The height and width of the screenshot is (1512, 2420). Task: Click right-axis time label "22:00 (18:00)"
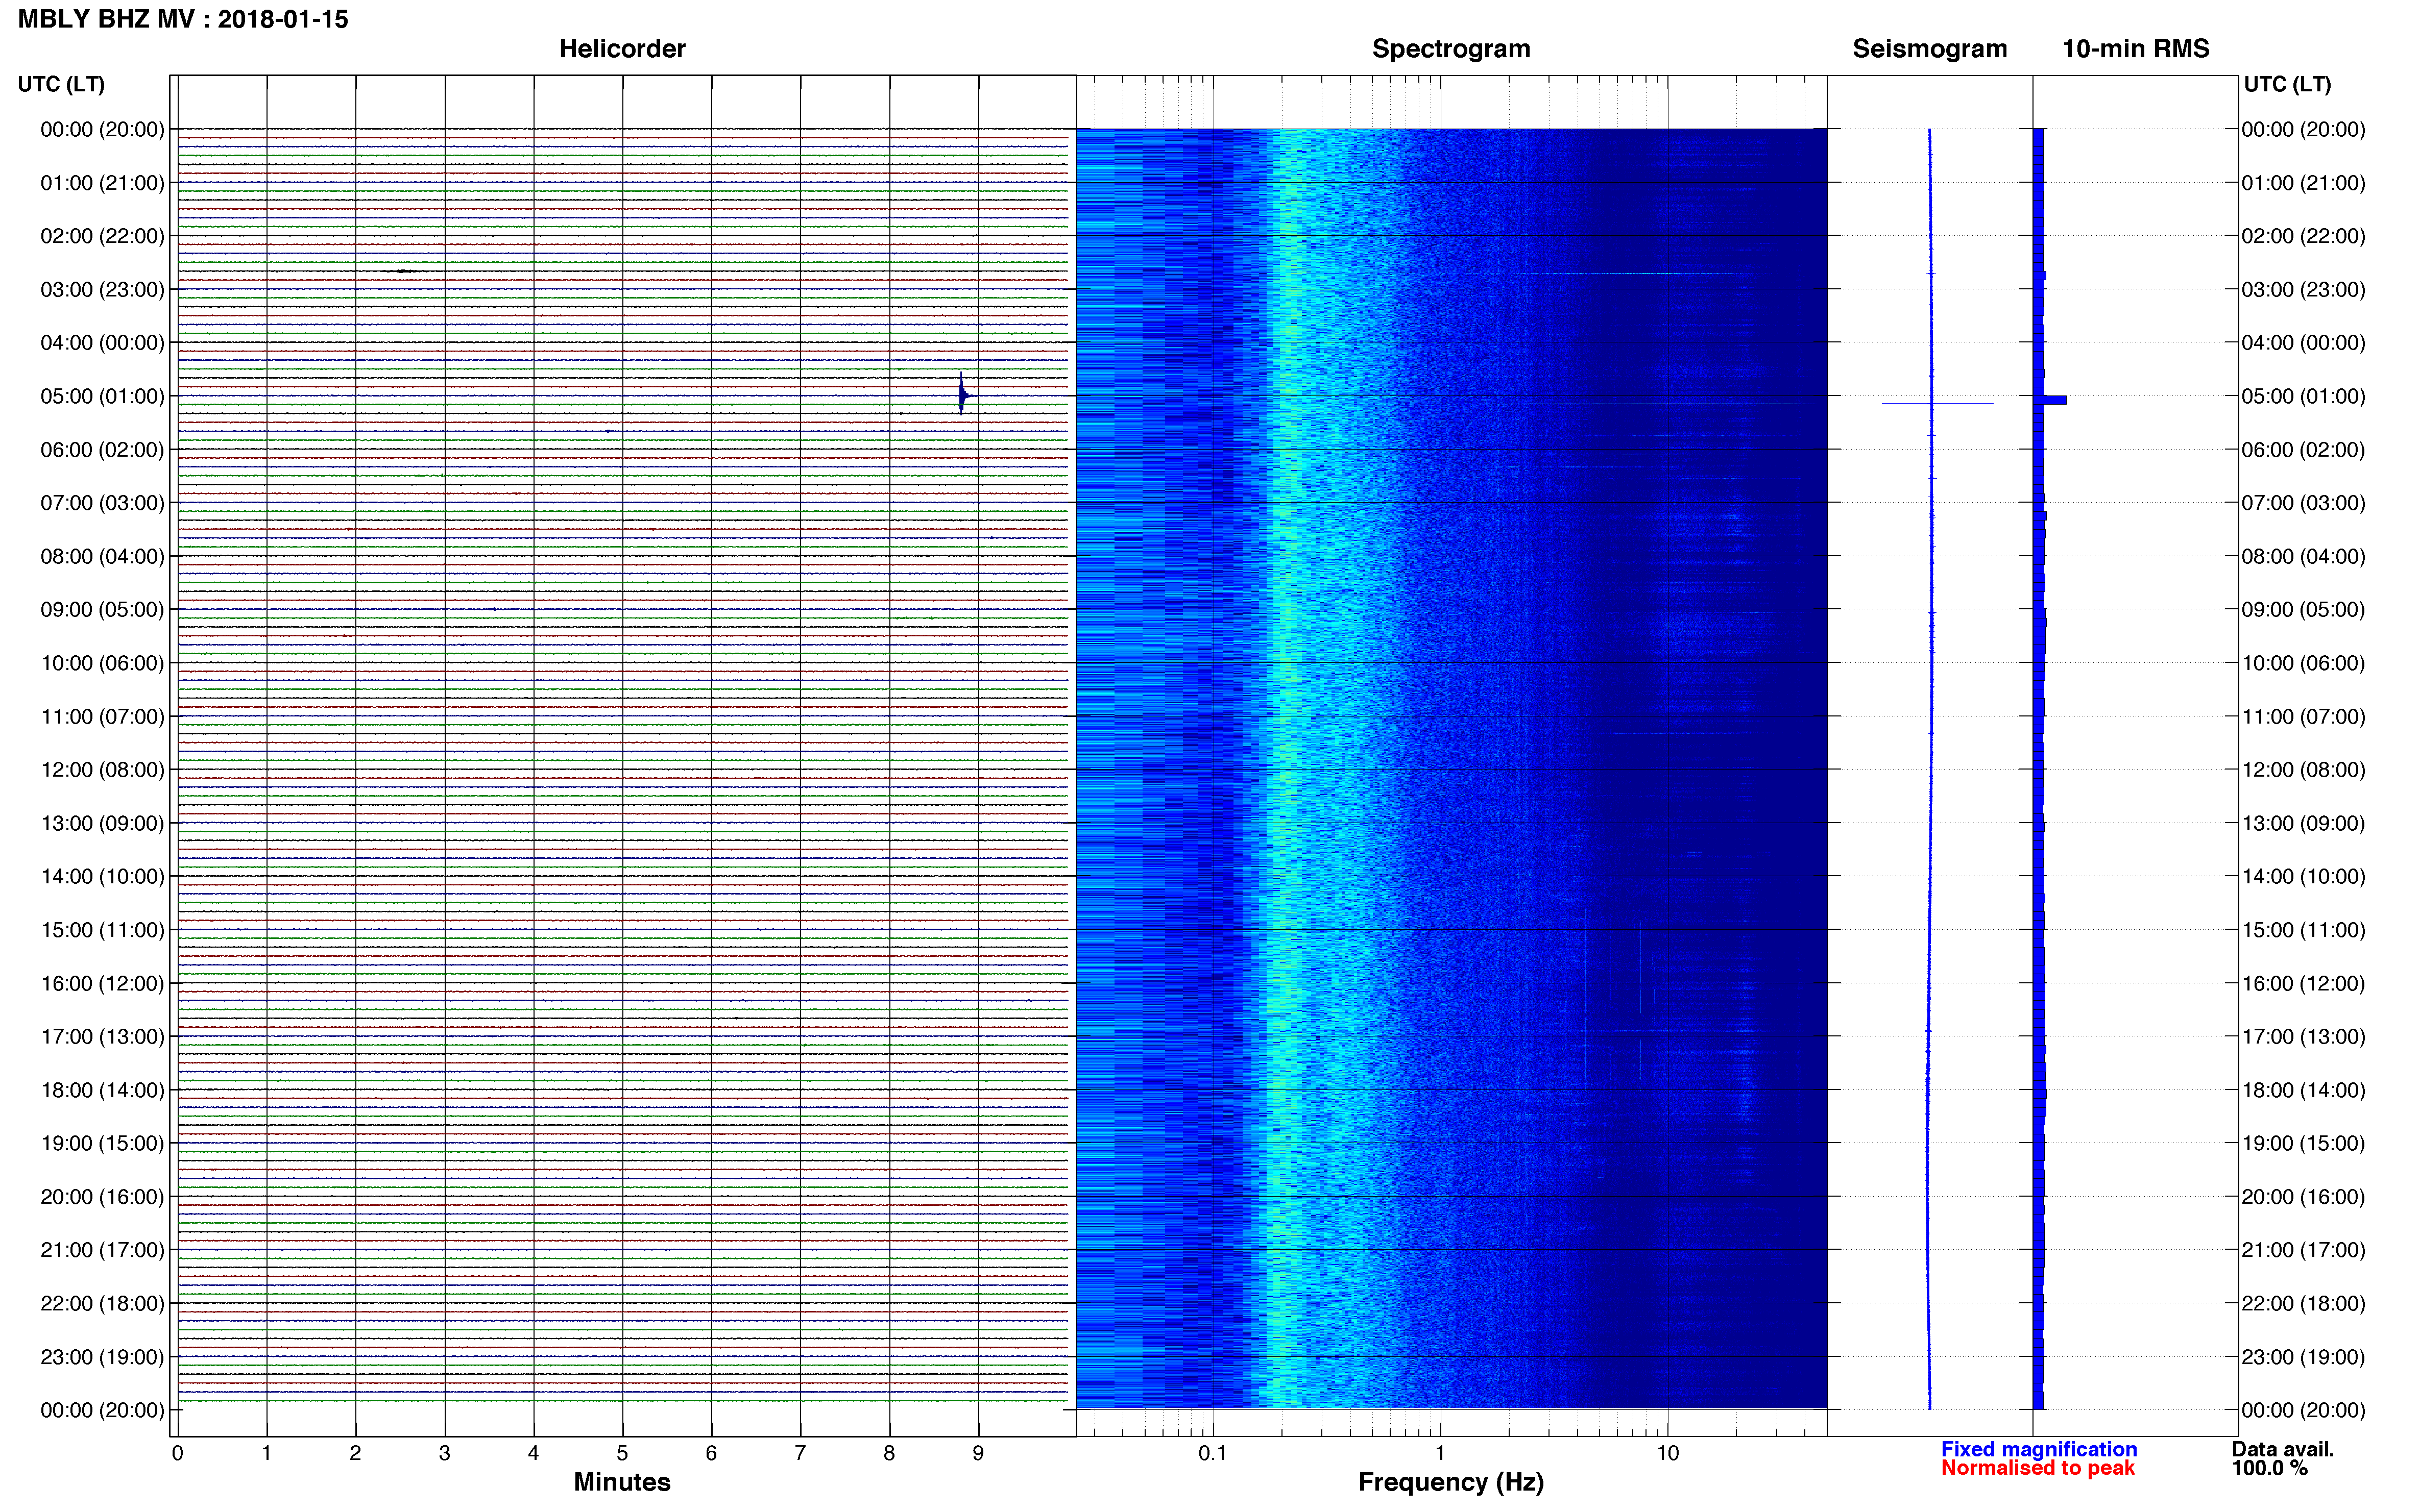[x=2303, y=1303]
